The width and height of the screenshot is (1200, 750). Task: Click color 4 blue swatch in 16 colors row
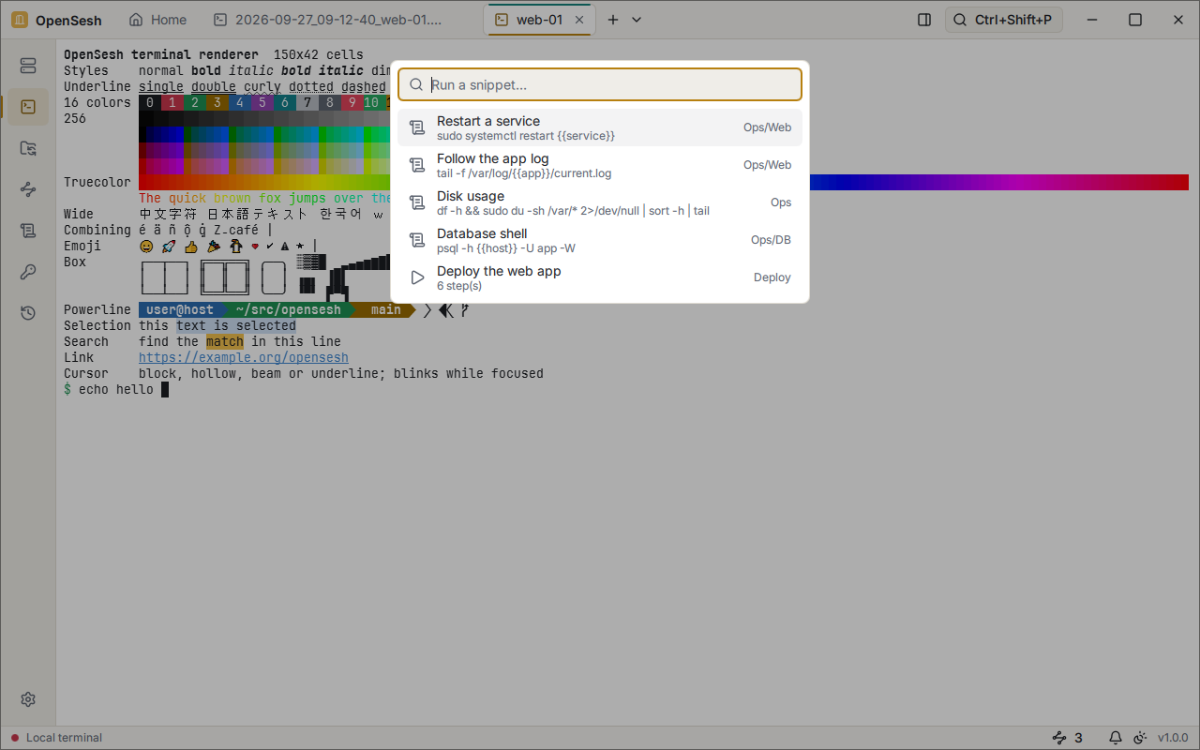(x=240, y=103)
